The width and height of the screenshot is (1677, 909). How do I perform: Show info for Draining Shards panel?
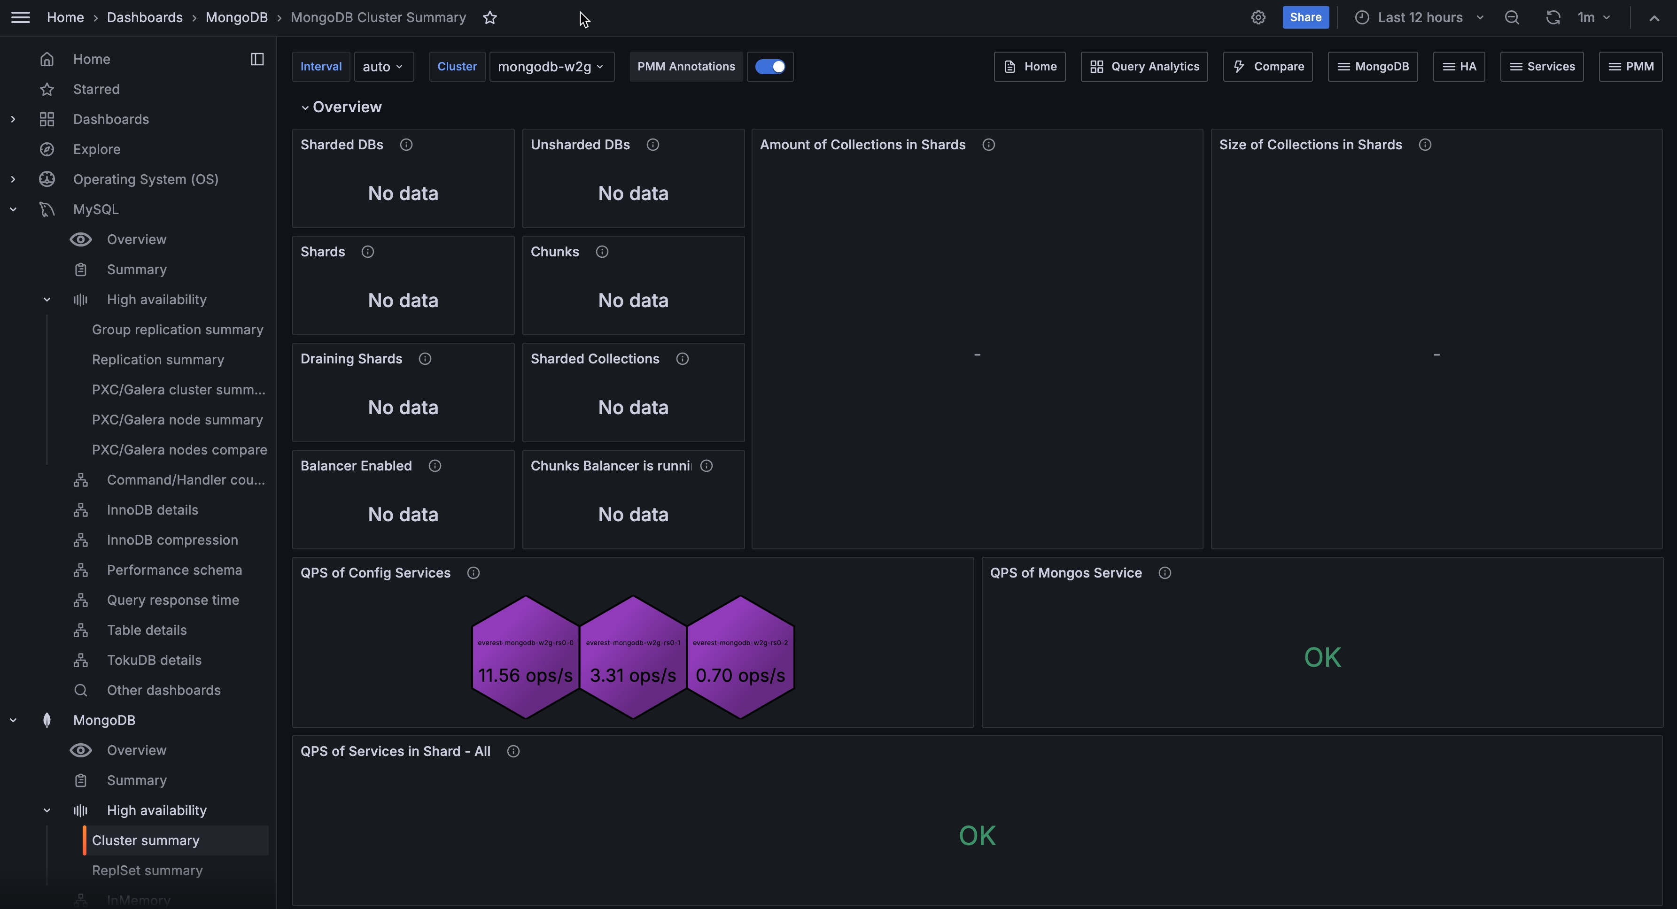pos(425,359)
